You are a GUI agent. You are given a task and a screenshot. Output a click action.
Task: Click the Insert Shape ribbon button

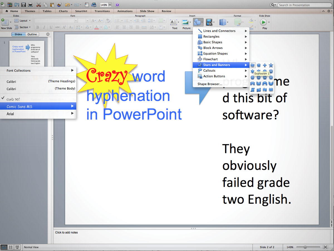198,22
